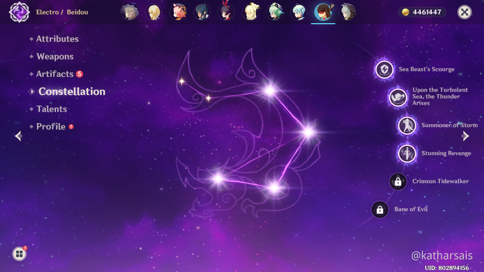Image resolution: width=484 pixels, height=272 pixels.
Task: Click the red alert badge beside Profile
Action: click(x=71, y=126)
